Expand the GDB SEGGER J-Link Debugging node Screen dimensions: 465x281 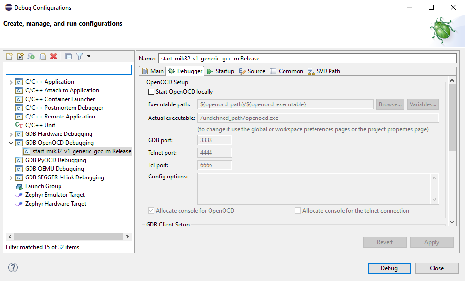11,177
